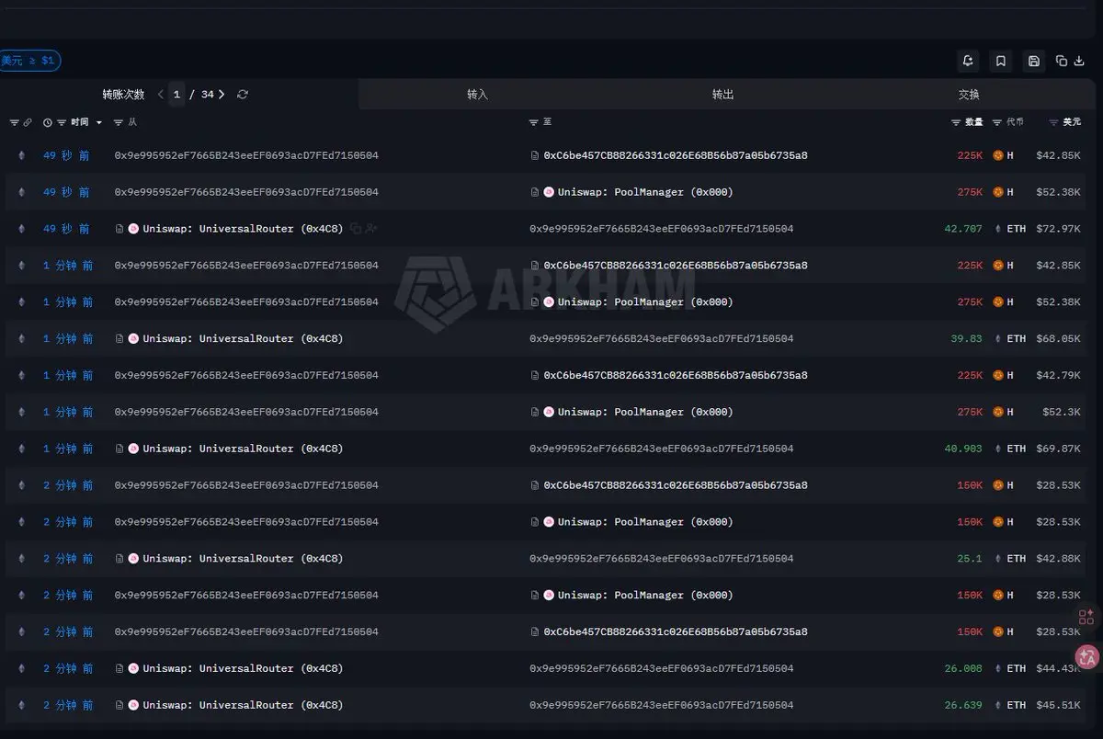This screenshot has height=739, width=1103.
Task: Switch to the 转出 tab
Action: tap(723, 95)
